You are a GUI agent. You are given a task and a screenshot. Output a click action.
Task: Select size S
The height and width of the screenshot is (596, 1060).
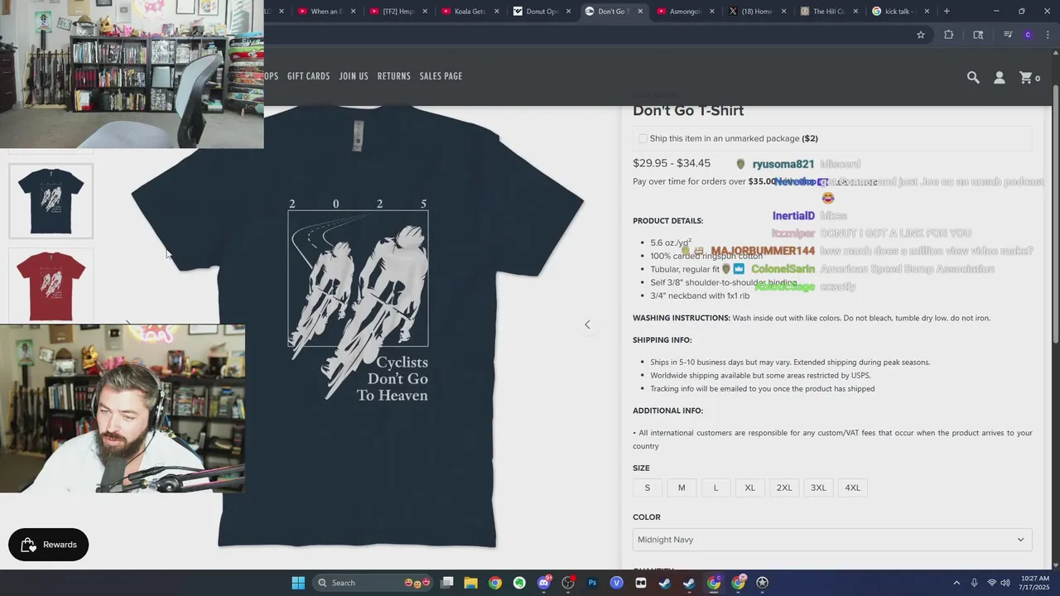click(648, 488)
